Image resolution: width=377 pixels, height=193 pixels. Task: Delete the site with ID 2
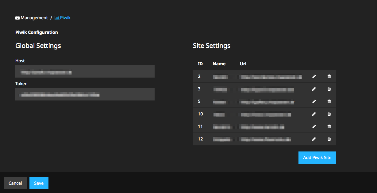(329, 76)
